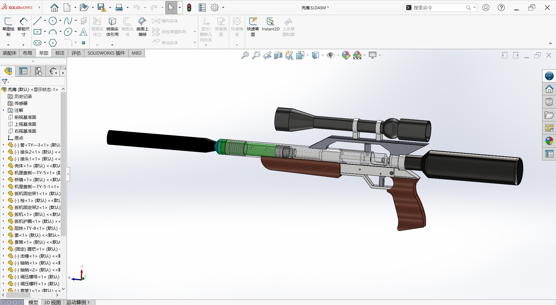Collapse the ribbon with the up chevron
The width and height of the screenshot is (556, 305).
(x=550, y=43)
